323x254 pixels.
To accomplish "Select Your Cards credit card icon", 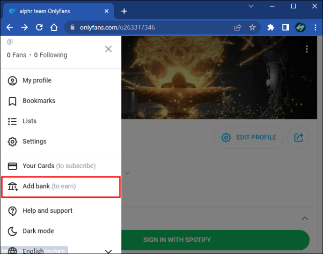I will pos(12,166).
